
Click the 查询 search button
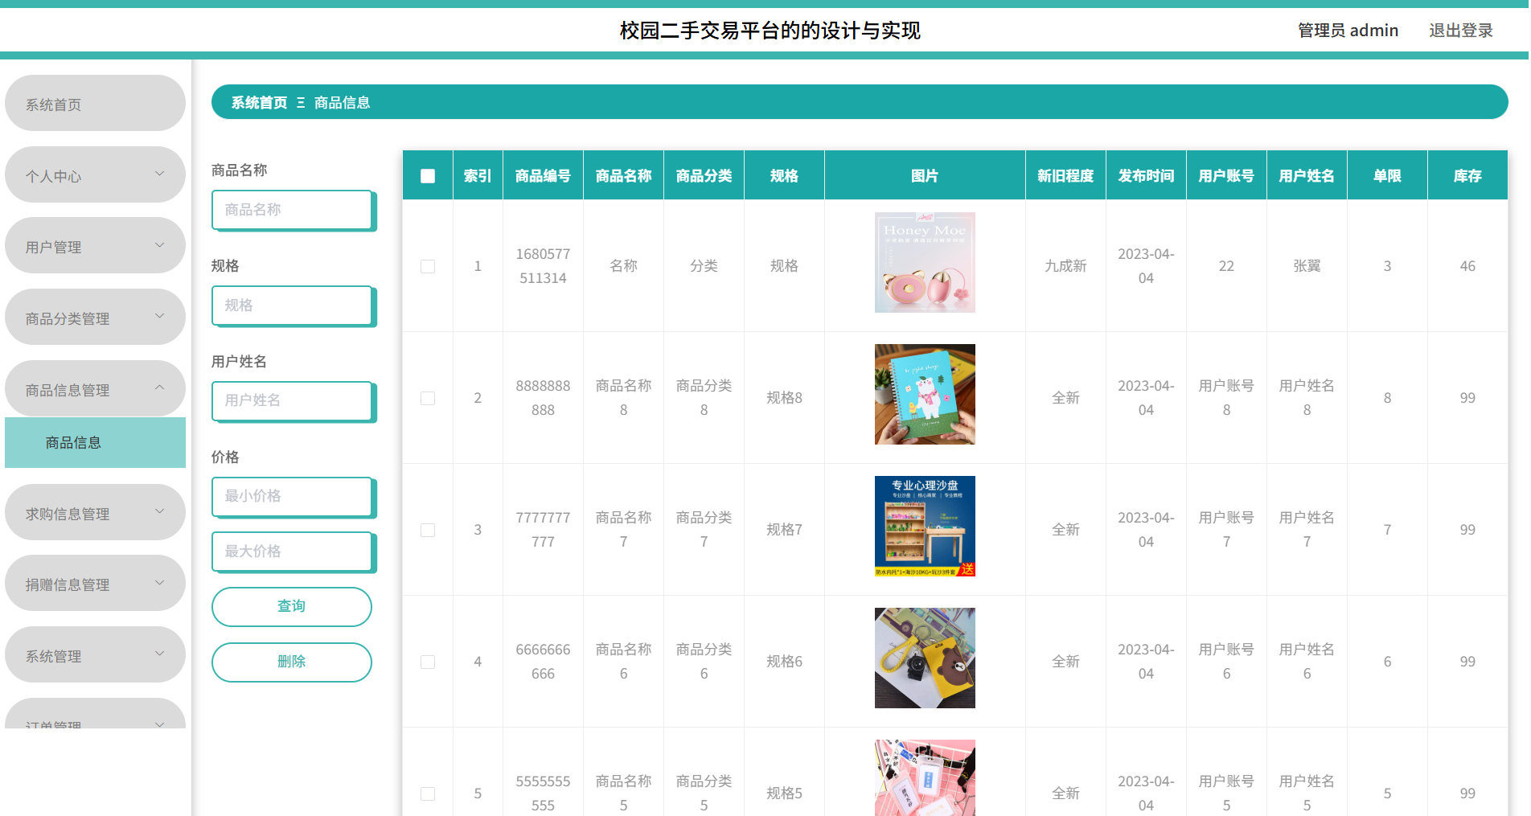(x=291, y=606)
